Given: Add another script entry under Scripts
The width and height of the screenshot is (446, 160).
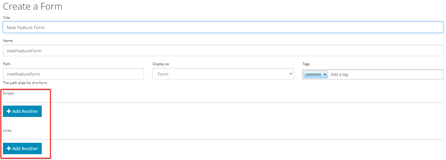Looking at the screenshot, I should point(22,111).
